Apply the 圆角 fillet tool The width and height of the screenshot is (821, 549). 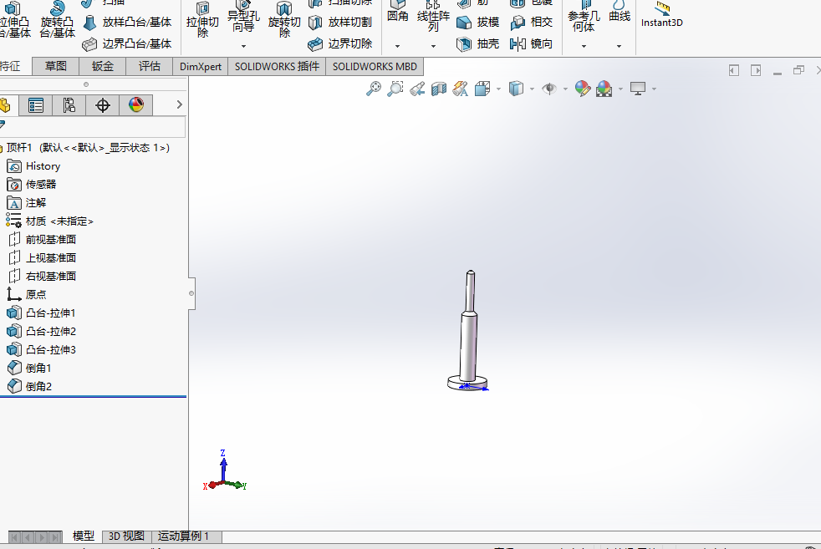point(397,12)
